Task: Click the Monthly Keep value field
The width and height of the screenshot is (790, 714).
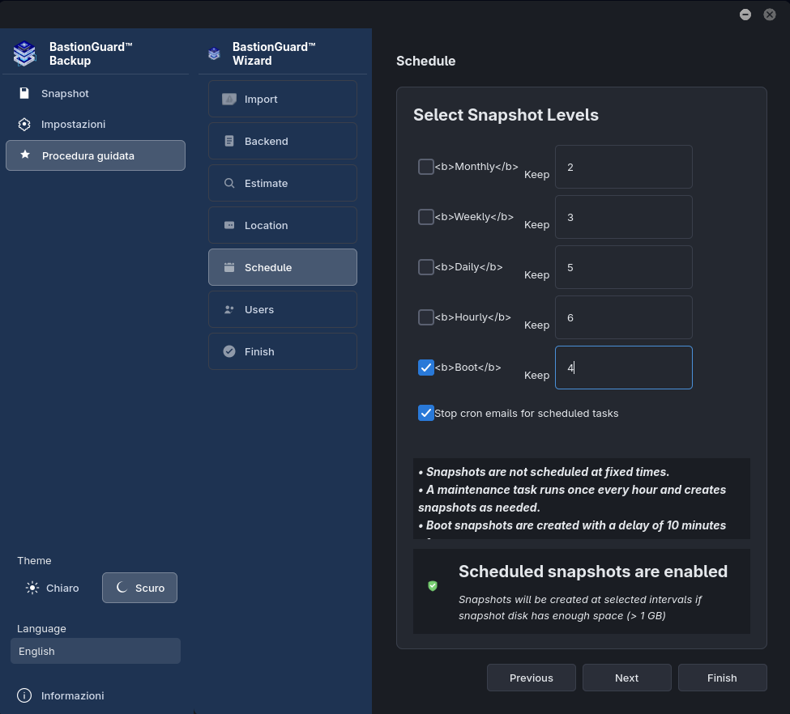Action: pos(624,167)
